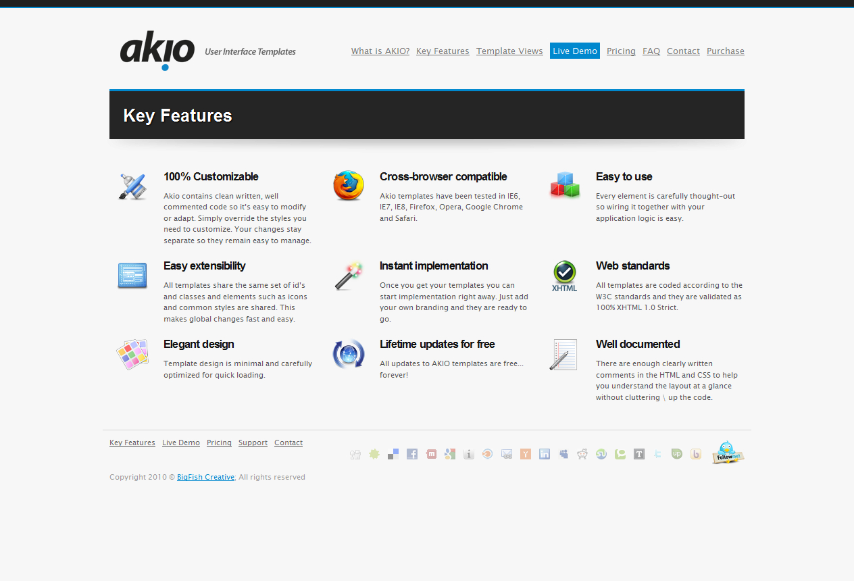Click the 'b' buzz share icon
Screen dimensions: 854x581
click(696, 454)
